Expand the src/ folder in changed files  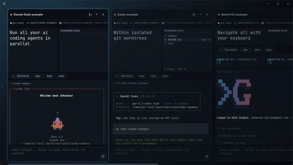click(171, 44)
